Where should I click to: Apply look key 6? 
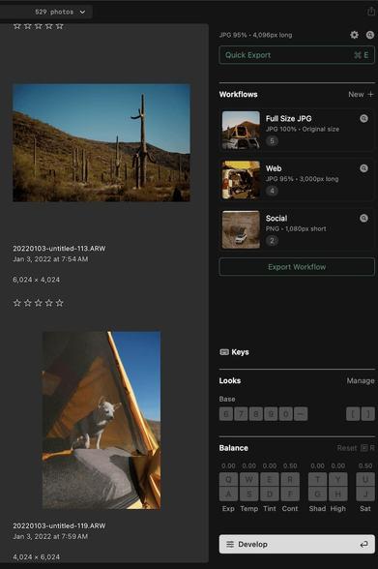point(226,414)
